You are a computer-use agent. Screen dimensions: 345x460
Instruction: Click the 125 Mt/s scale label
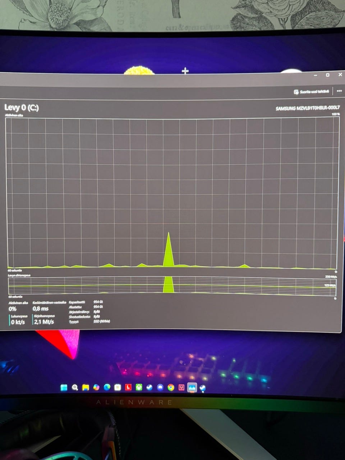(330, 285)
